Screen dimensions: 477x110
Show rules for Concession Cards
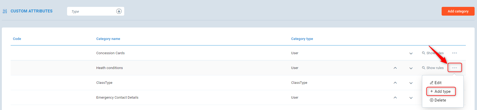coord(433,53)
